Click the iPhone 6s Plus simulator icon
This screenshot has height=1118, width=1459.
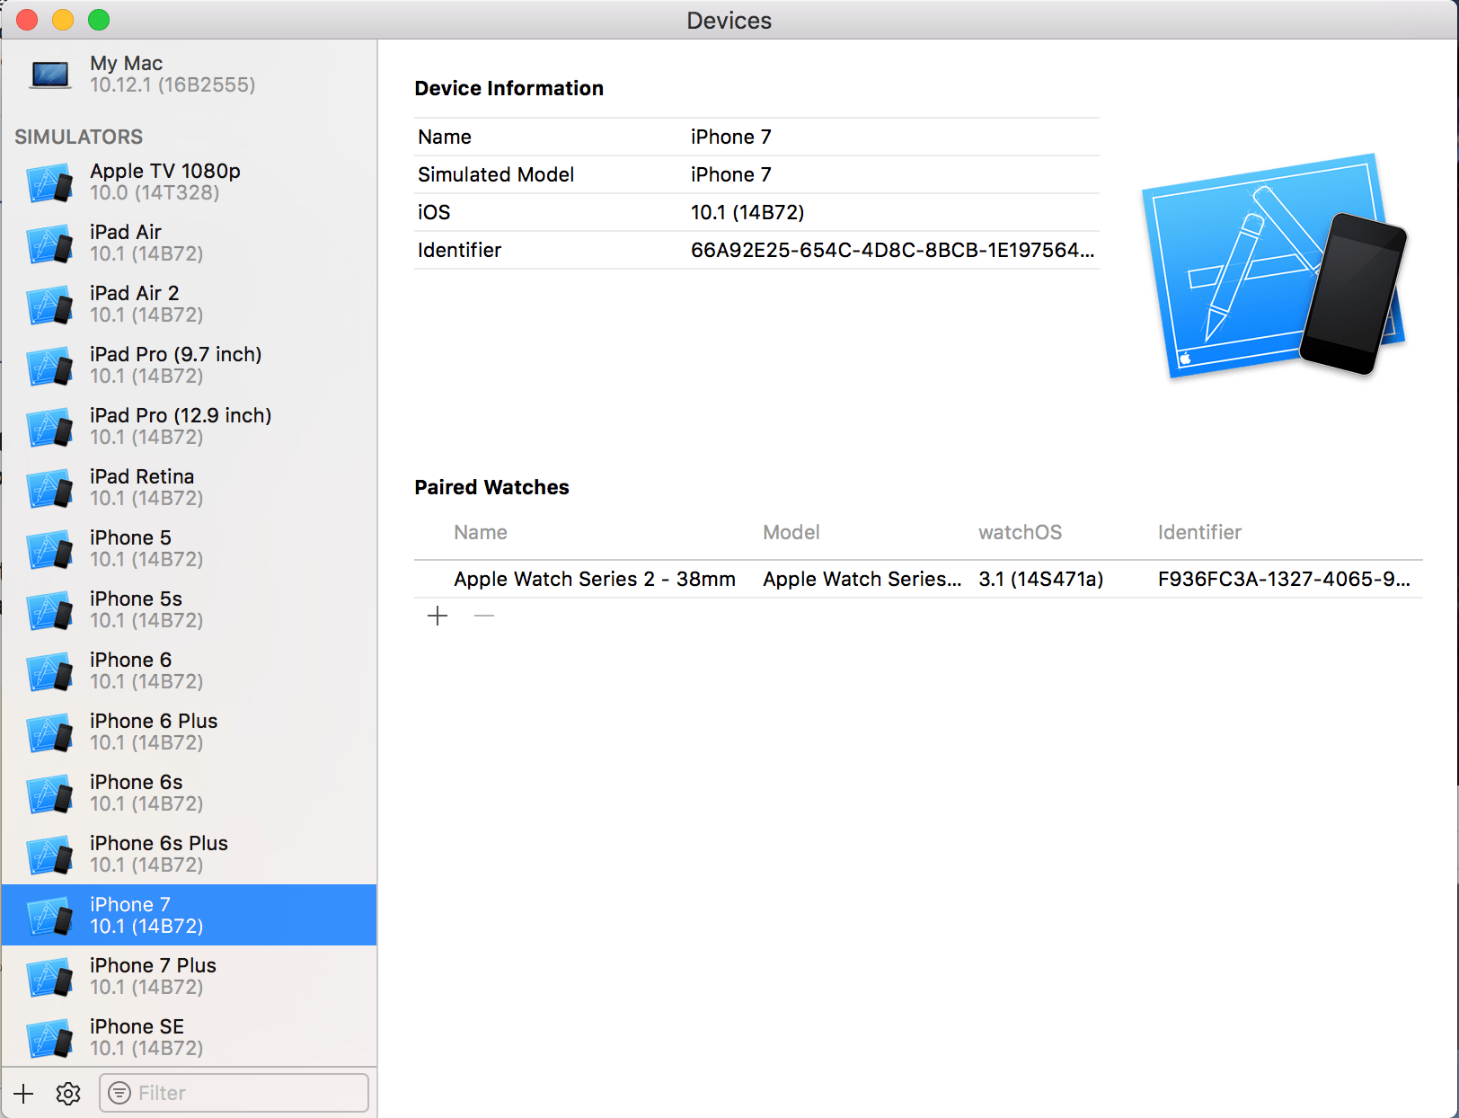tap(50, 855)
